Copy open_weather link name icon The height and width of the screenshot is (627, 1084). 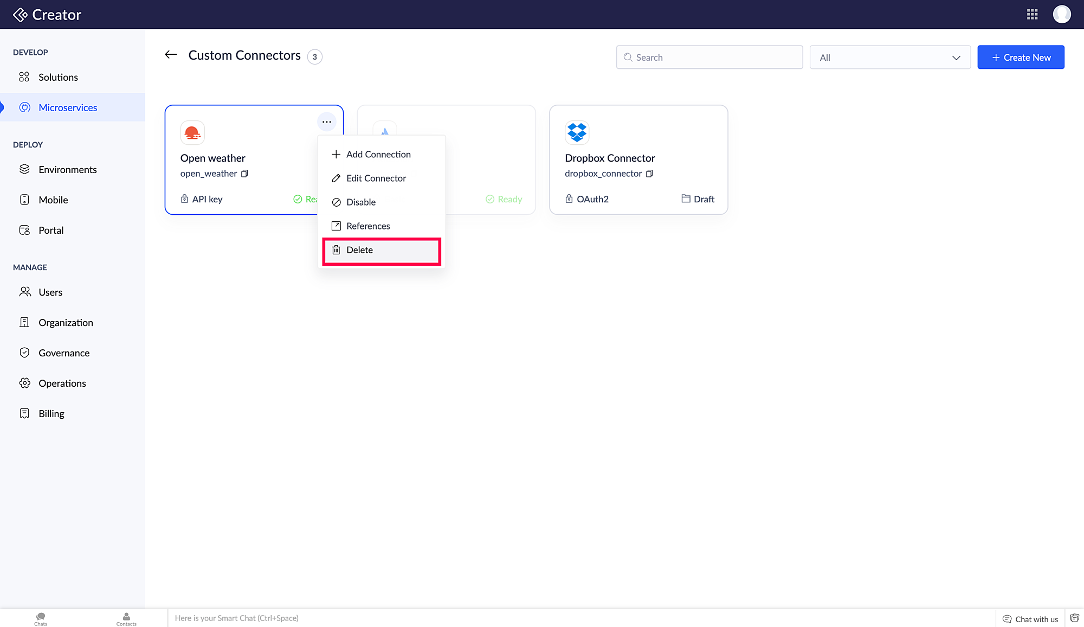(x=245, y=174)
